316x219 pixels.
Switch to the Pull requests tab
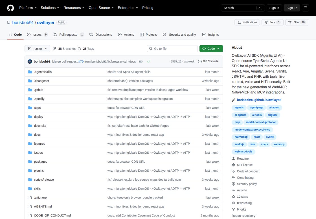[x=69, y=35]
